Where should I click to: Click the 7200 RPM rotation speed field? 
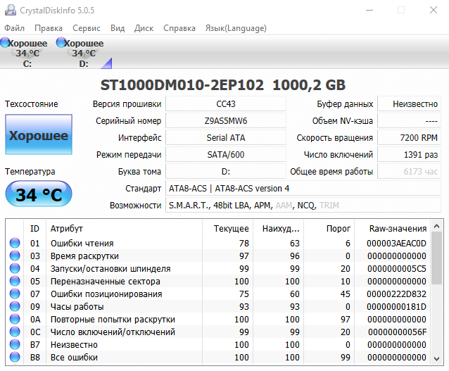[x=409, y=137]
